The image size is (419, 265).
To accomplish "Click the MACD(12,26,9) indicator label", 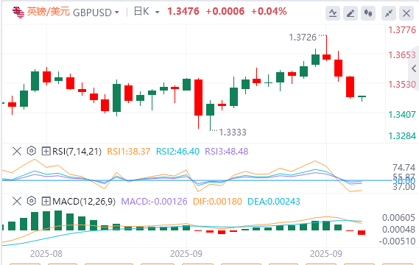I will point(84,202).
